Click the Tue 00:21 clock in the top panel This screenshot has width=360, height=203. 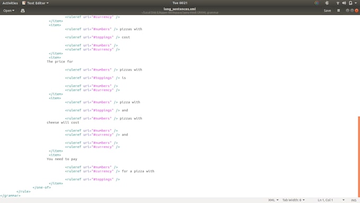[x=180, y=3]
